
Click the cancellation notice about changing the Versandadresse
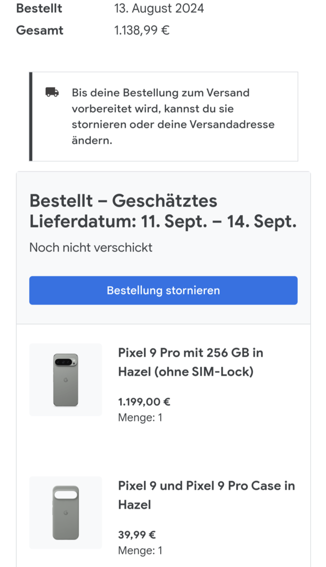(173, 117)
